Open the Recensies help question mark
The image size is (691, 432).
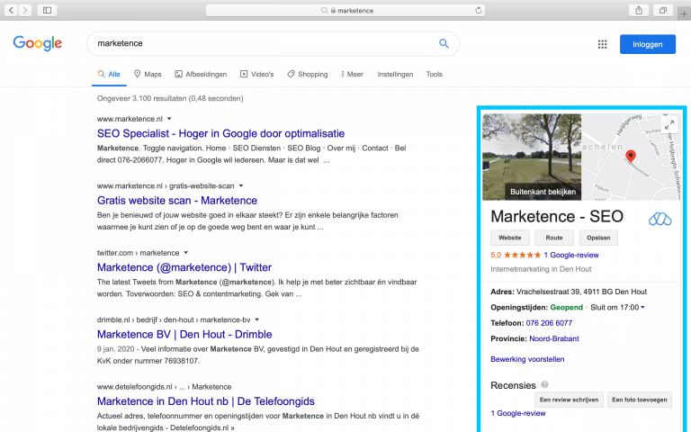tap(544, 385)
